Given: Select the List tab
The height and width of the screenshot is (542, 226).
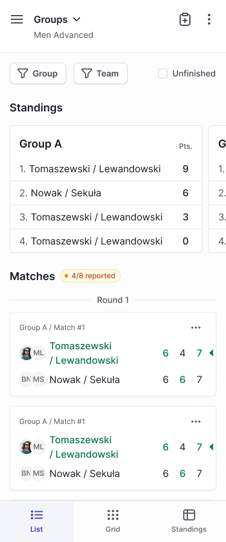Looking at the screenshot, I should (x=37, y=522).
